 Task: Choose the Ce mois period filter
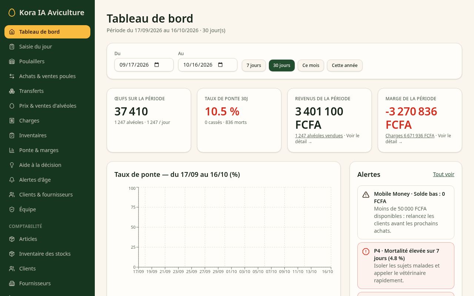click(x=311, y=65)
